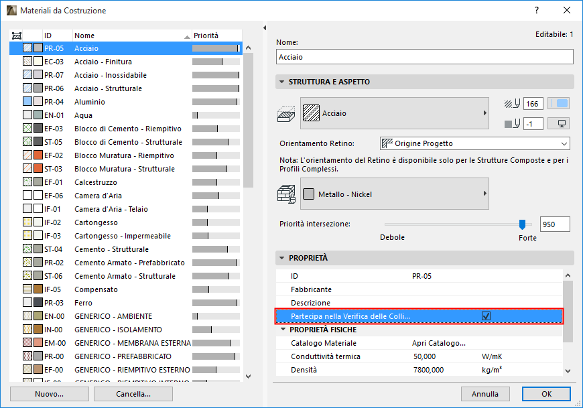Click the Annulla button

(x=485, y=394)
